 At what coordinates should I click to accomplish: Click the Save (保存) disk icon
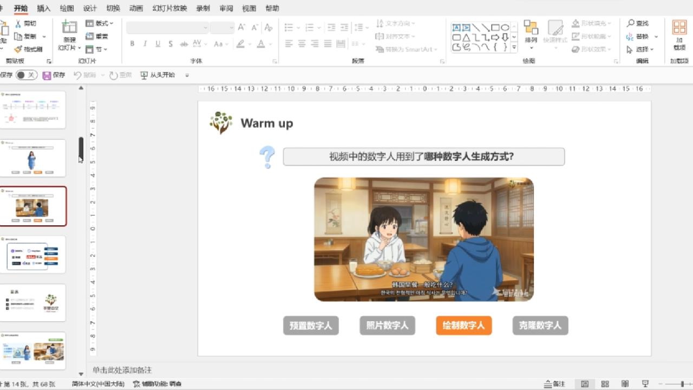pos(47,75)
